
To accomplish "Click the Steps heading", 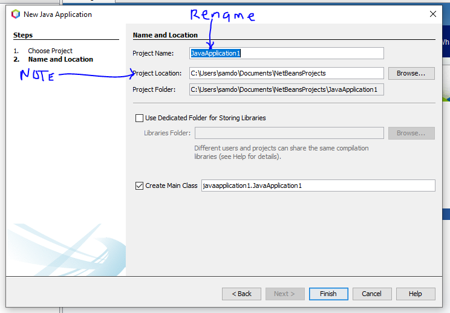I will 23,35.
